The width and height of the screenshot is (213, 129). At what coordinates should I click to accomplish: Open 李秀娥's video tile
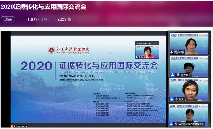point(189,66)
